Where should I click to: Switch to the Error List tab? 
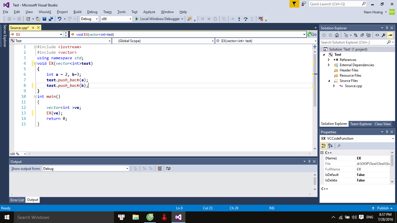(17, 200)
